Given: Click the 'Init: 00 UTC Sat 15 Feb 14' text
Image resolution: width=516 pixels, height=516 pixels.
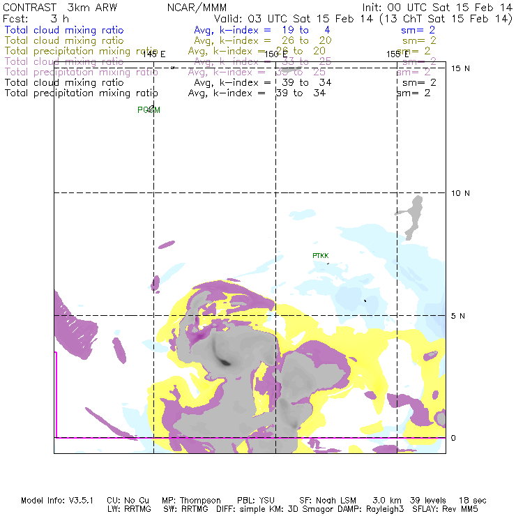Looking at the screenshot, I should click(x=437, y=8).
